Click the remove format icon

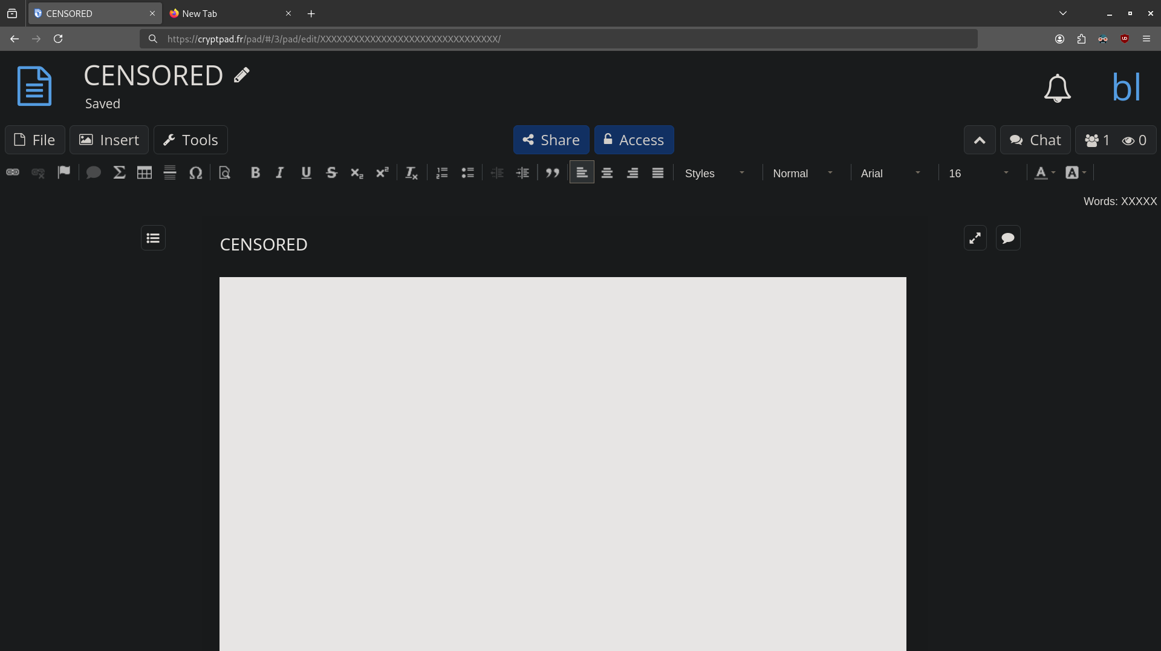pos(411,173)
